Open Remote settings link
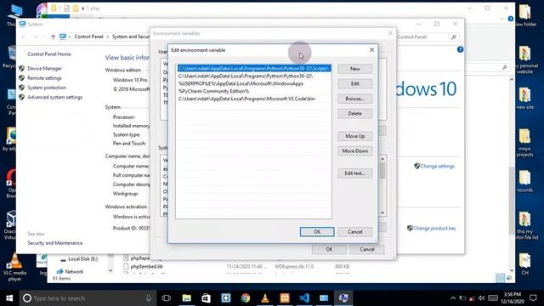This screenshot has width=544, height=306. coord(44,78)
